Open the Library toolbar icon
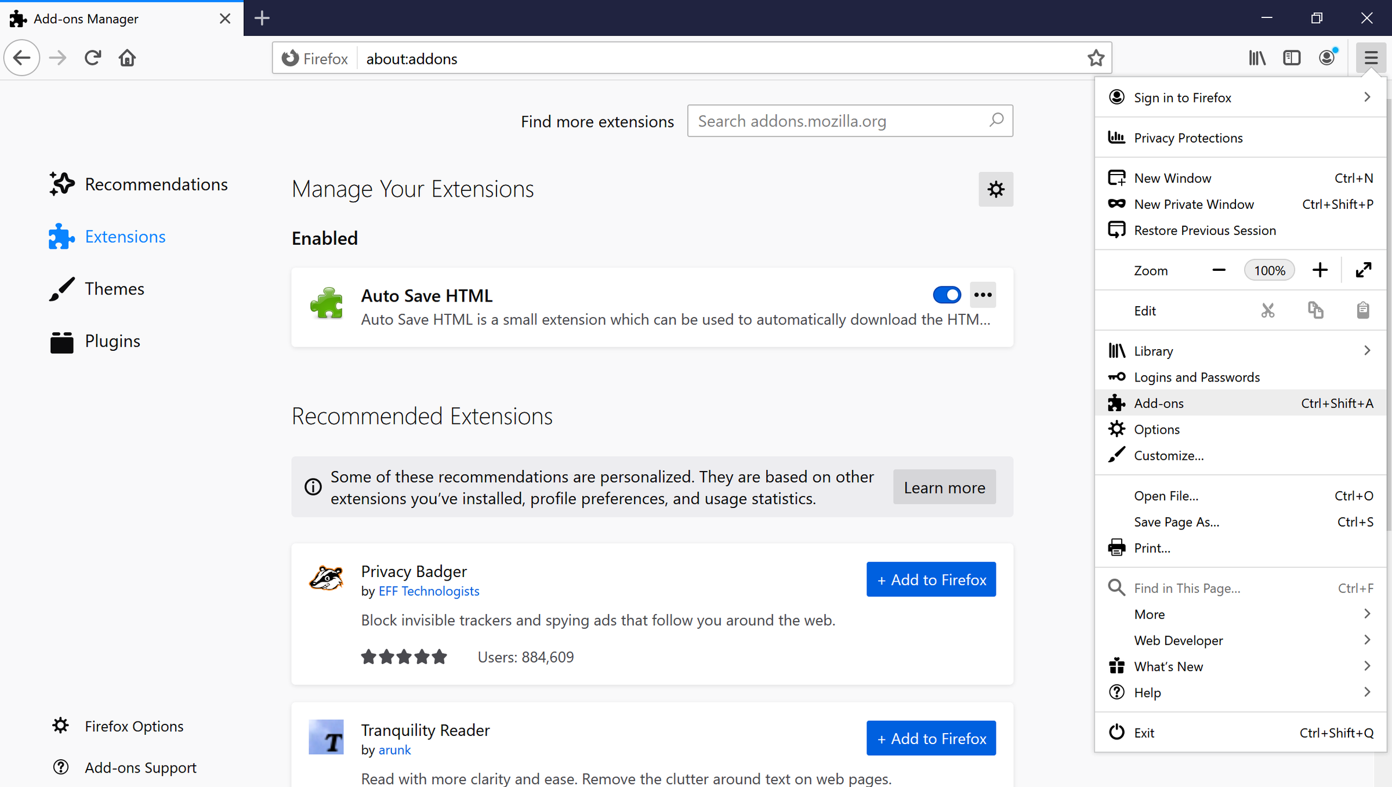This screenshot has height=787, width=1392. (x=1257, y=58)
